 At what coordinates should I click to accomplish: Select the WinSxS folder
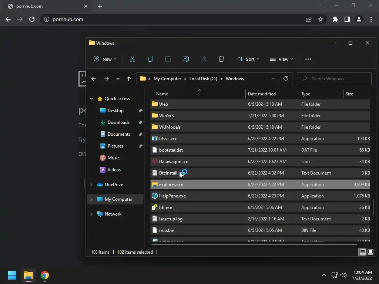[260, 115]
